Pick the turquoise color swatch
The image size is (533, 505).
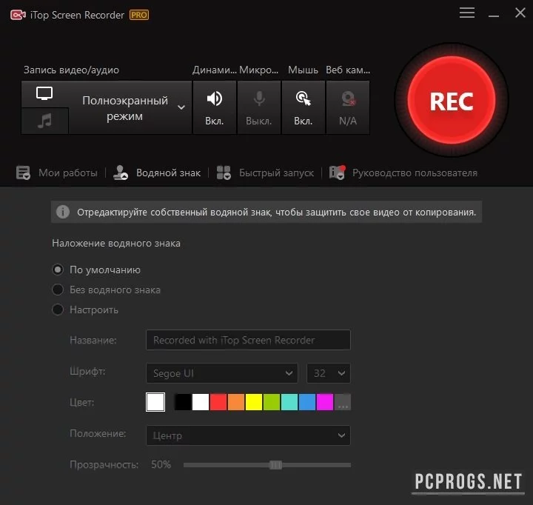(289, 402)
